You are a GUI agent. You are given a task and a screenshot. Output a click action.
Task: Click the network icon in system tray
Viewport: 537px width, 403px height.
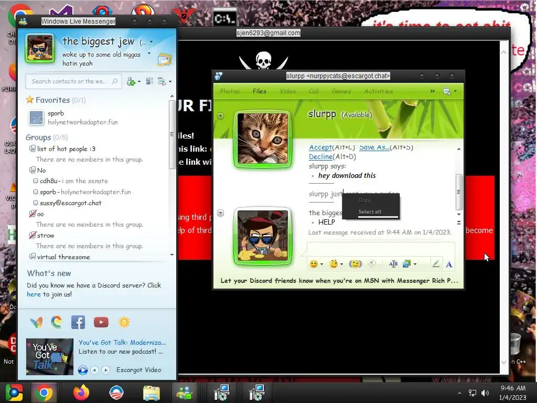coord(472,393)
